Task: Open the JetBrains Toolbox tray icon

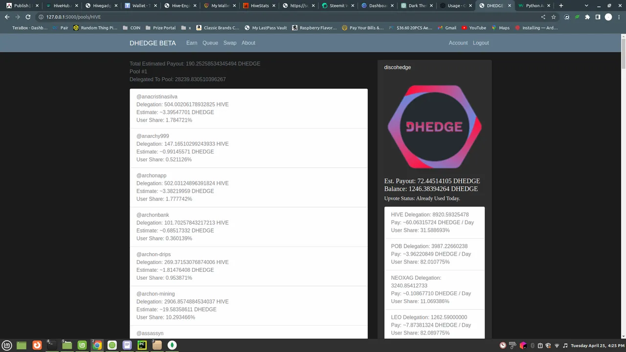Action: point(523,346)
